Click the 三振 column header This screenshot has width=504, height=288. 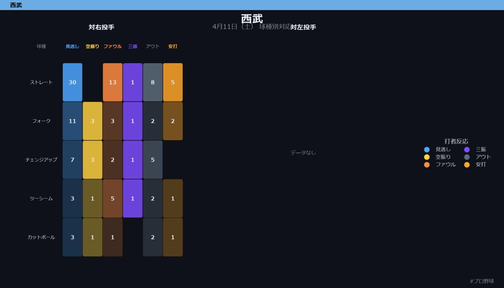pyautogui.click(x=133, y=46)
